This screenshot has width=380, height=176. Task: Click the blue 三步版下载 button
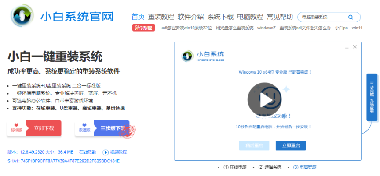[112, 128]
